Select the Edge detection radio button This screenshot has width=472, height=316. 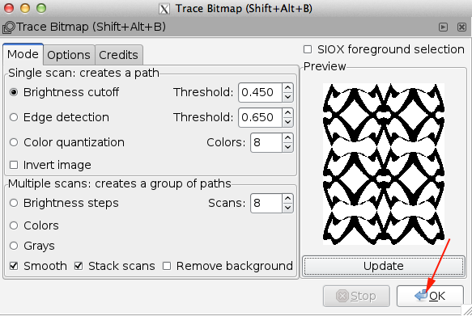[x=14, y=117]
